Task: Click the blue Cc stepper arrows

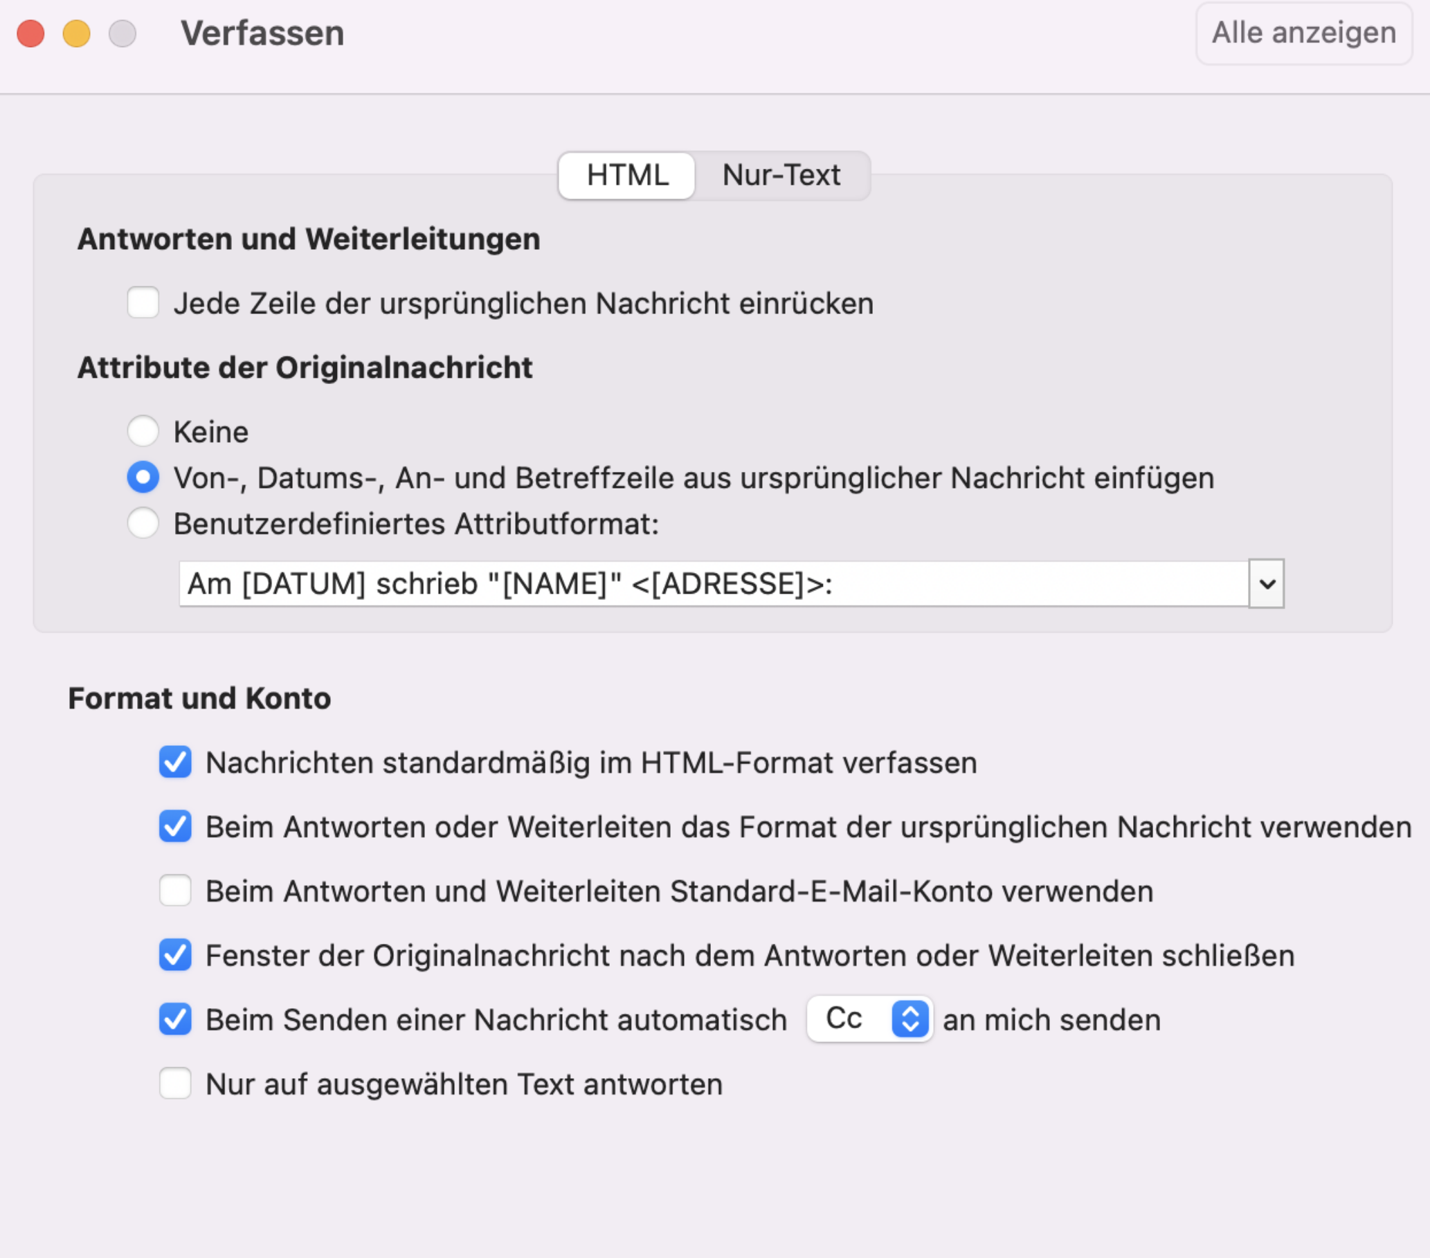Action: (x=910, y=1019)
